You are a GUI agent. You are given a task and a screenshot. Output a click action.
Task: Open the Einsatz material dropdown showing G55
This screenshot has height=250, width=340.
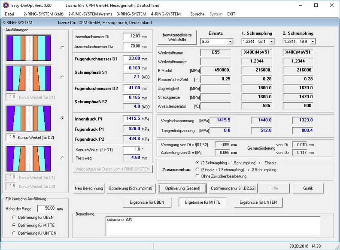[230, 42]
